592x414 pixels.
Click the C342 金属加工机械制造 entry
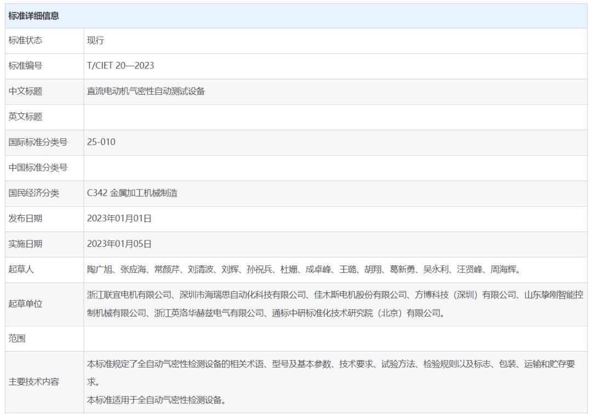pos(132,193)
